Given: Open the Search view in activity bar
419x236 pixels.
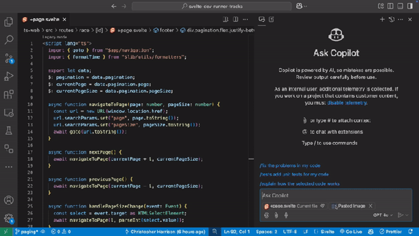Looking at the screenshot, I should (9, 40).
